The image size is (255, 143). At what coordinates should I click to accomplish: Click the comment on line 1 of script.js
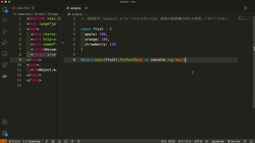click(x=154, y=19)
